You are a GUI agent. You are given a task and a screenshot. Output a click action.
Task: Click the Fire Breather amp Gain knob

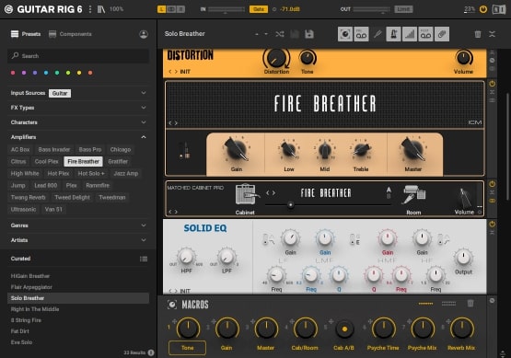point(236,150)
